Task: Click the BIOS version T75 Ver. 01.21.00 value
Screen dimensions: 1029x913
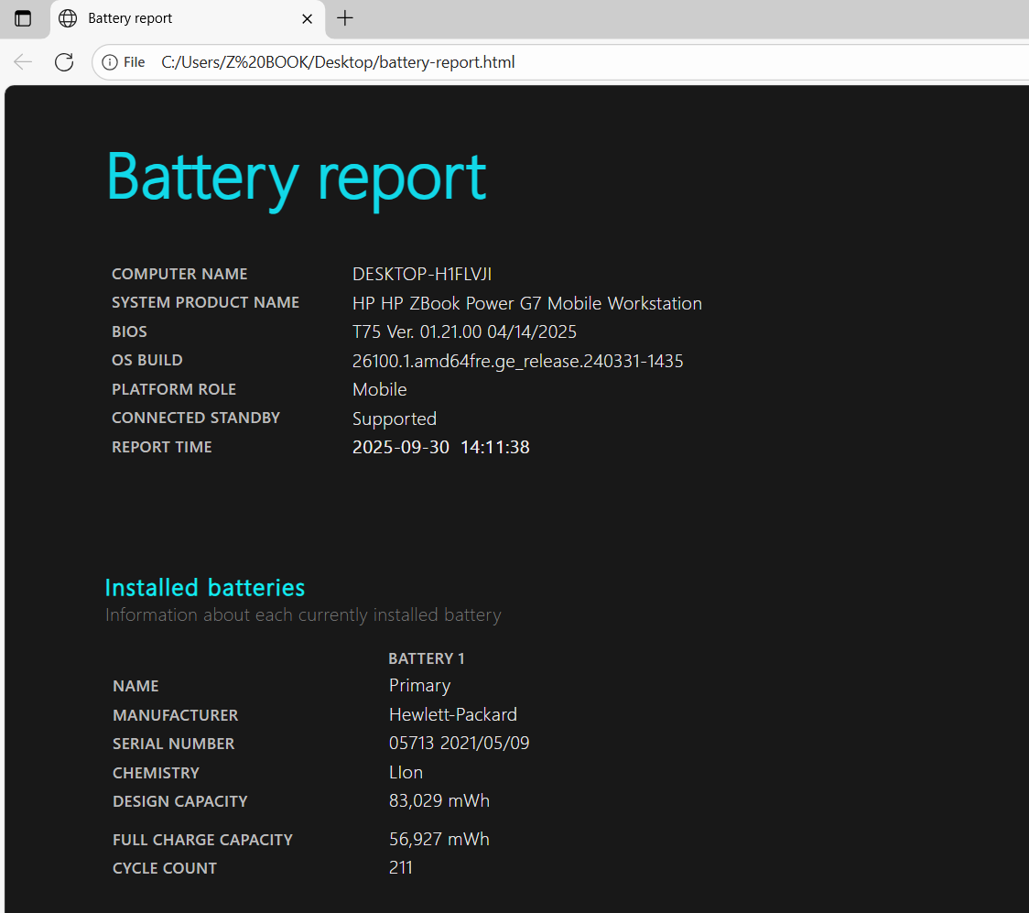Action: click(464, 332)
